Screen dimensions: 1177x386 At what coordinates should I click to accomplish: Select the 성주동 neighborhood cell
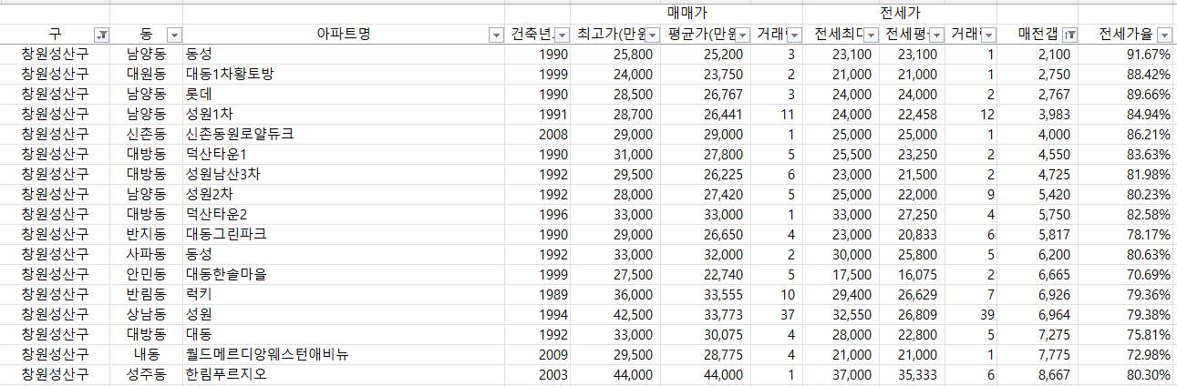coord(147,374)
